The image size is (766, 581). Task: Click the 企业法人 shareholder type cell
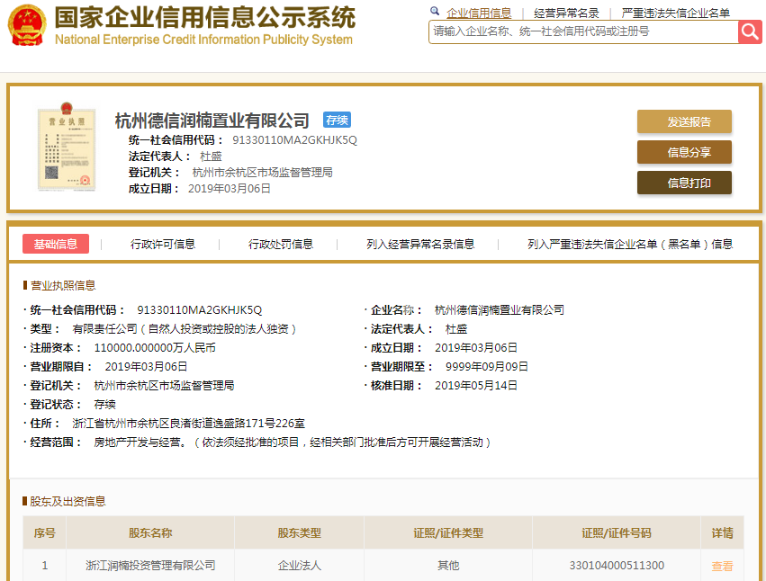(x=300, y=566)
